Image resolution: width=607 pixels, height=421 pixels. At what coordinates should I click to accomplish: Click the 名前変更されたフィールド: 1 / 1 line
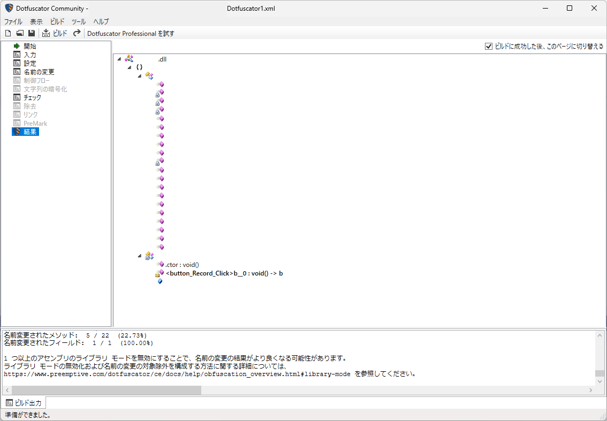(x=79, y=343)
